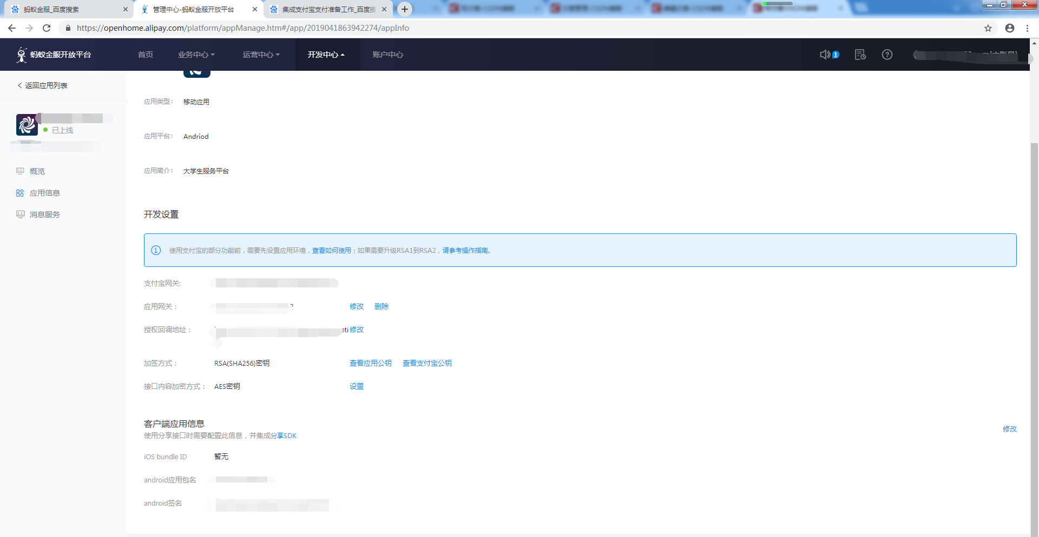Go to 首页 in top navigation

click(146, 55)
